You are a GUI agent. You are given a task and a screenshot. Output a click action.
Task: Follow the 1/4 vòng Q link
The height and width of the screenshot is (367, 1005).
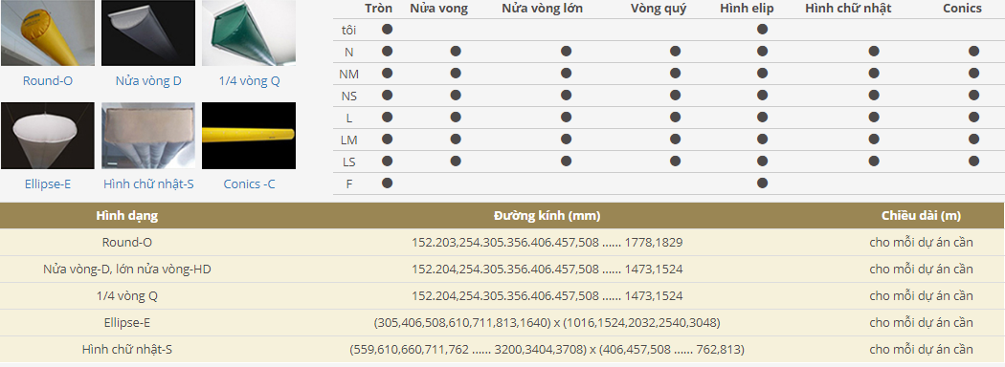[249, 81]
